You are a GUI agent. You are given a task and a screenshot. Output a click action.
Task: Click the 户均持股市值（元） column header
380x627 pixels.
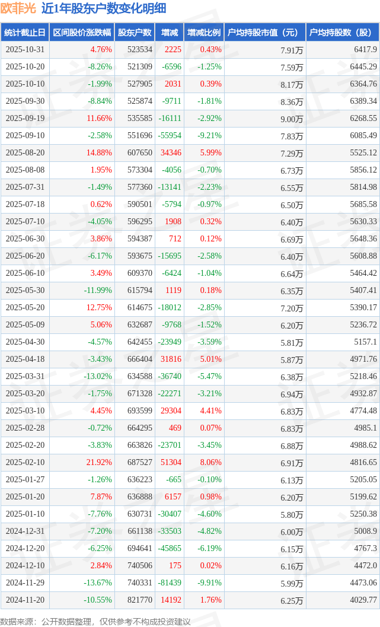264,33
